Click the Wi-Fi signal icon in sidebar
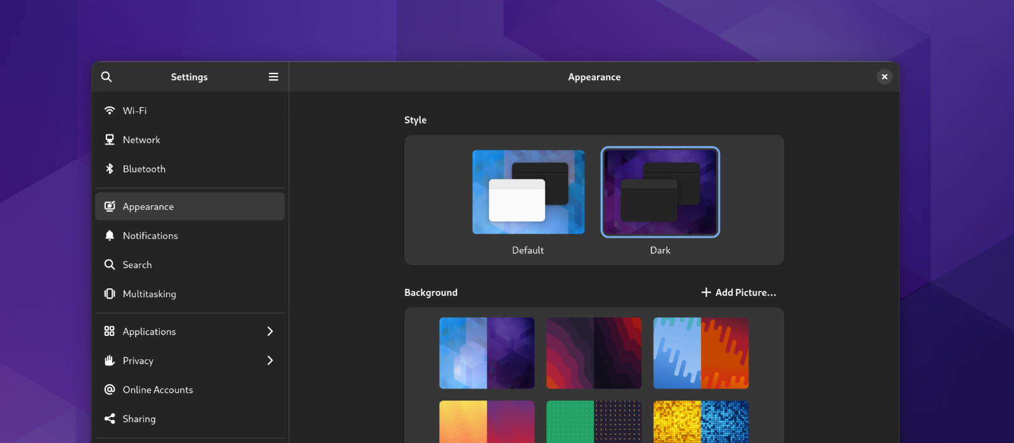 coord(110,110)
